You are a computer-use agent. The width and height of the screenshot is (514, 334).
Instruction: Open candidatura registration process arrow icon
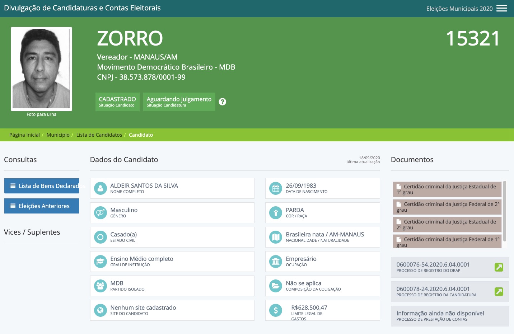point(499,292)
